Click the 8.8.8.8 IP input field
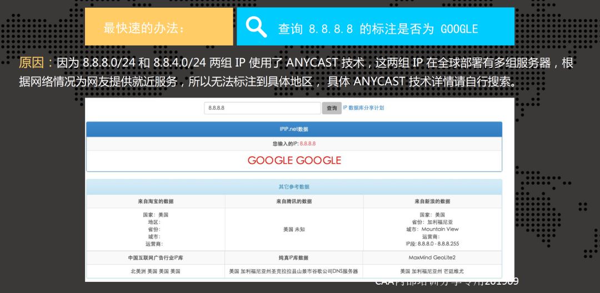The height and width of the screenshot is (293, 600). pyautogui.click(x=262, y=108)
